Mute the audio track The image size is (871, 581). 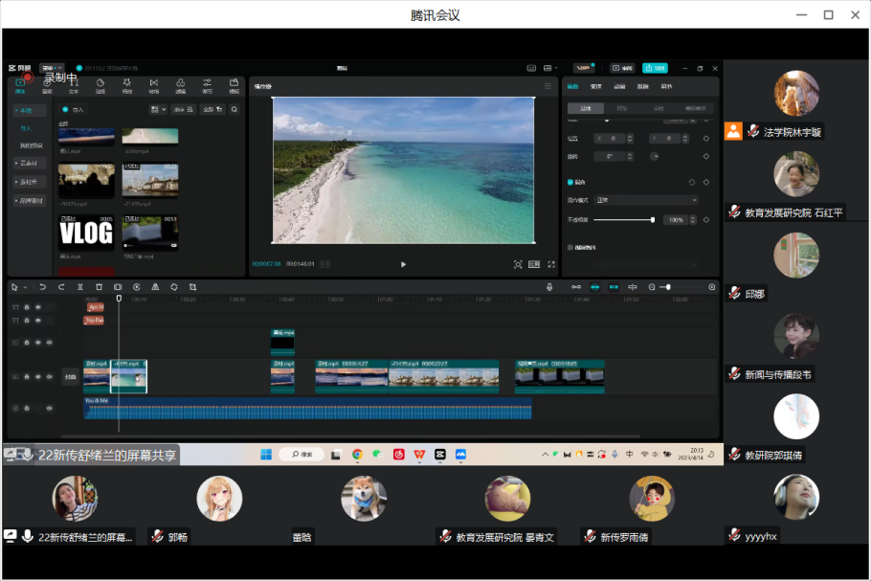(x=50, y=409)
